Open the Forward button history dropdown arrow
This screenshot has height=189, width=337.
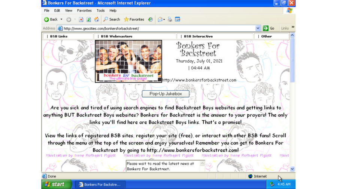click(75, 19)
